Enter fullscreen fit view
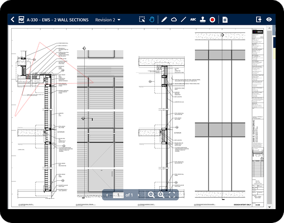 (x=172, y=195)
